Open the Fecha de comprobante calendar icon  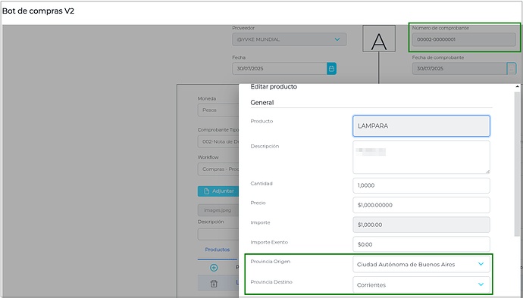tap(512, 69)
